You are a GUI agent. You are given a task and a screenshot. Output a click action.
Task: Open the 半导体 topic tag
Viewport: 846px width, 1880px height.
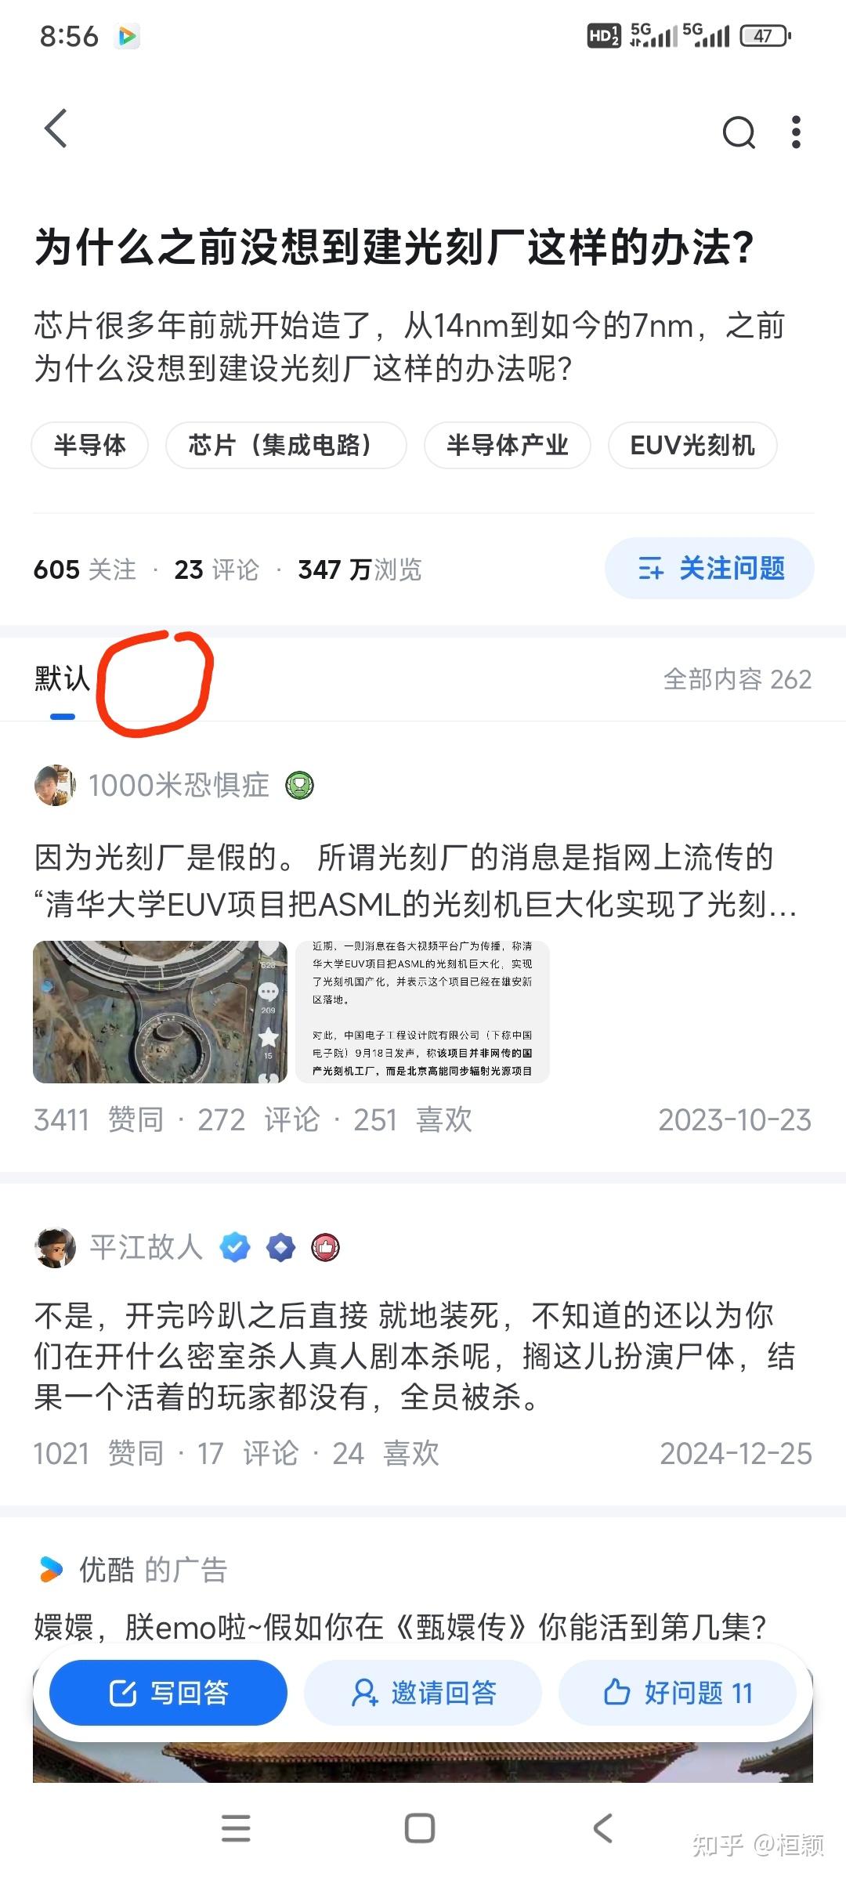90,445
